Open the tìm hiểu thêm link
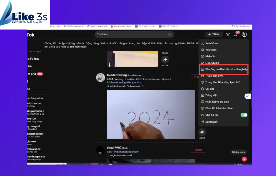 79,47
